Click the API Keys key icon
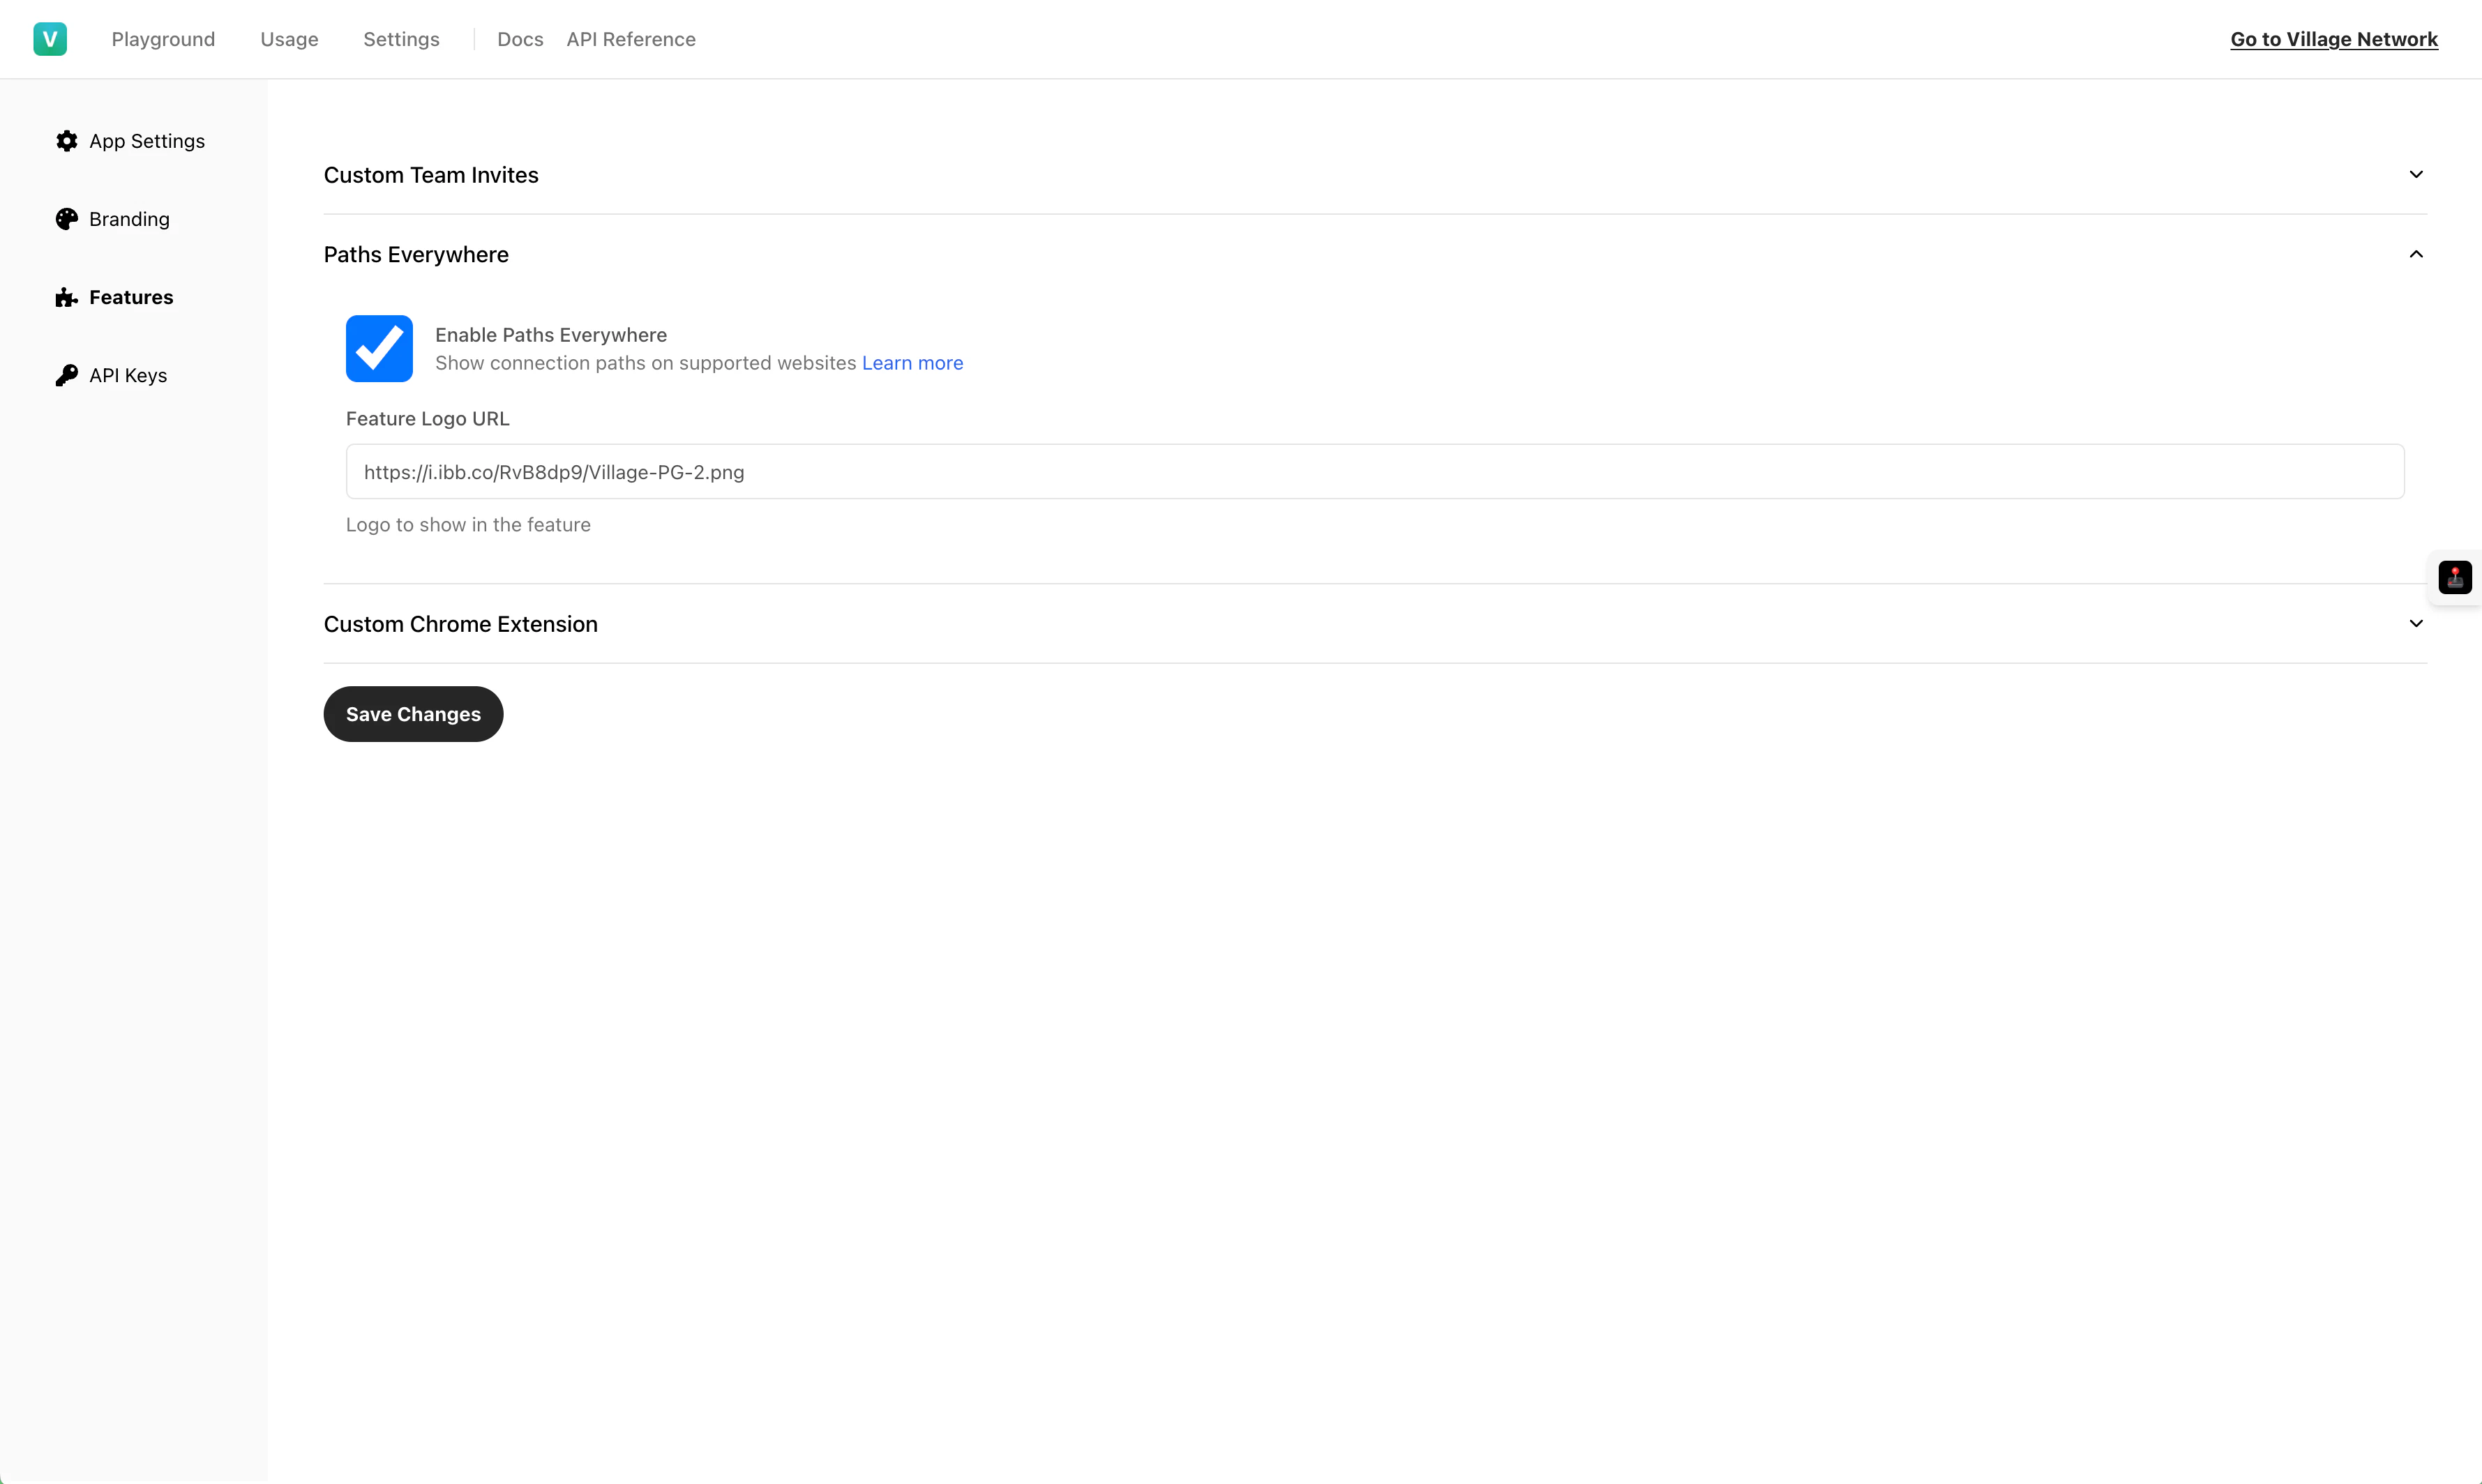The image size is (2482, 1484). tap(67, 375)
